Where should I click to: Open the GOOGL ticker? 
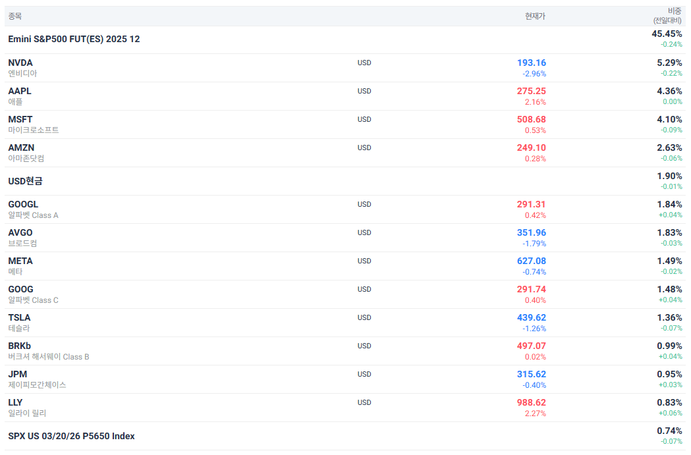tap(23, 204)
